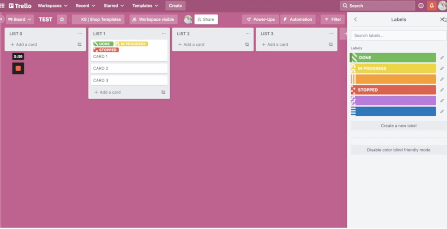
Task: Click the card template icon in LIST 2
Action: 247,44
